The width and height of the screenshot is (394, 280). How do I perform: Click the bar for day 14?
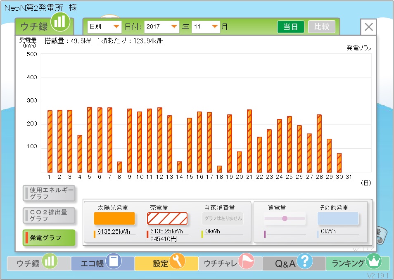179,167
